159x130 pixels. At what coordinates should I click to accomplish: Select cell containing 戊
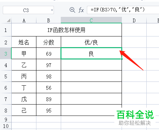coord(24,99)
